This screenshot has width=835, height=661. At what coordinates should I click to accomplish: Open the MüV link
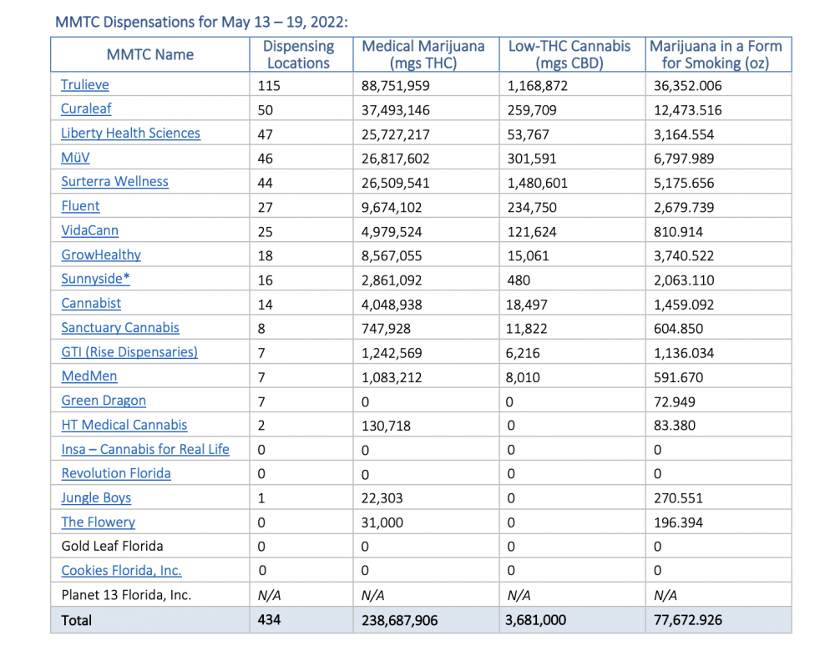click(75, 158)
